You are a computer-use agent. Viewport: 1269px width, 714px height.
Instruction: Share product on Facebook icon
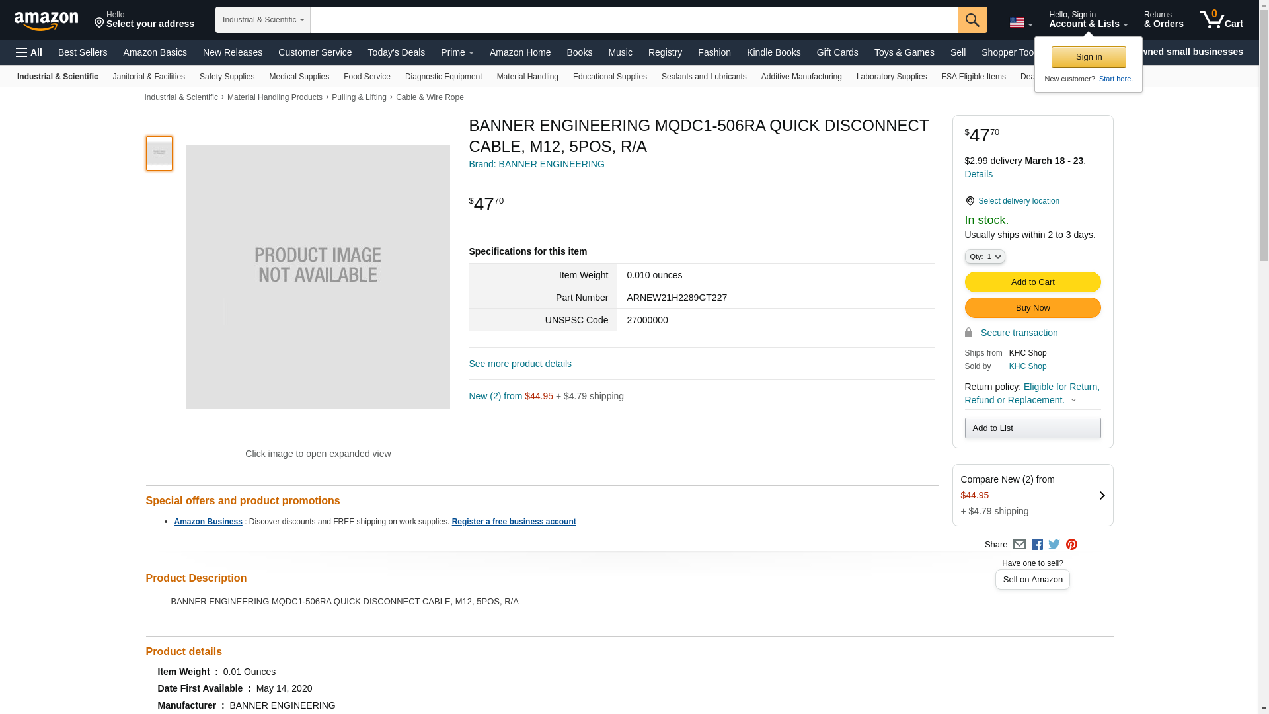(x=1037, y=545)
